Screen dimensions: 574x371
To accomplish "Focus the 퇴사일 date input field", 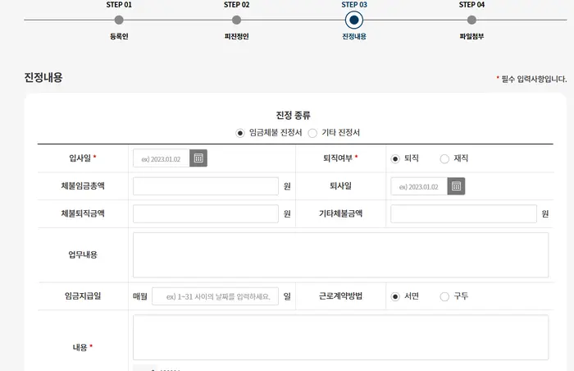I will click(419, 186).
